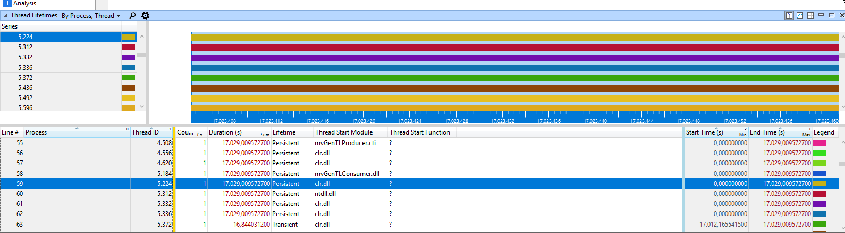Click the red thread bar in the graph
This screenshot has width=845, height=233.
pyautogui.click(x=515, y=48)
